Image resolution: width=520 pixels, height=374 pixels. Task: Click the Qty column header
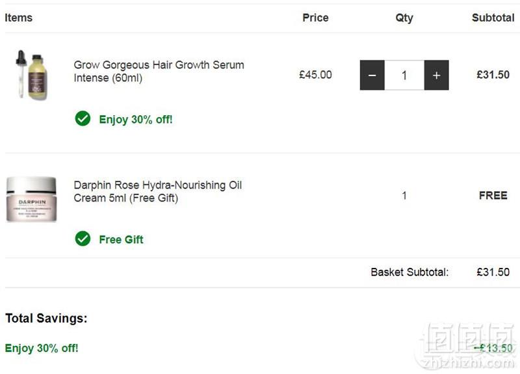pos(404,18)
